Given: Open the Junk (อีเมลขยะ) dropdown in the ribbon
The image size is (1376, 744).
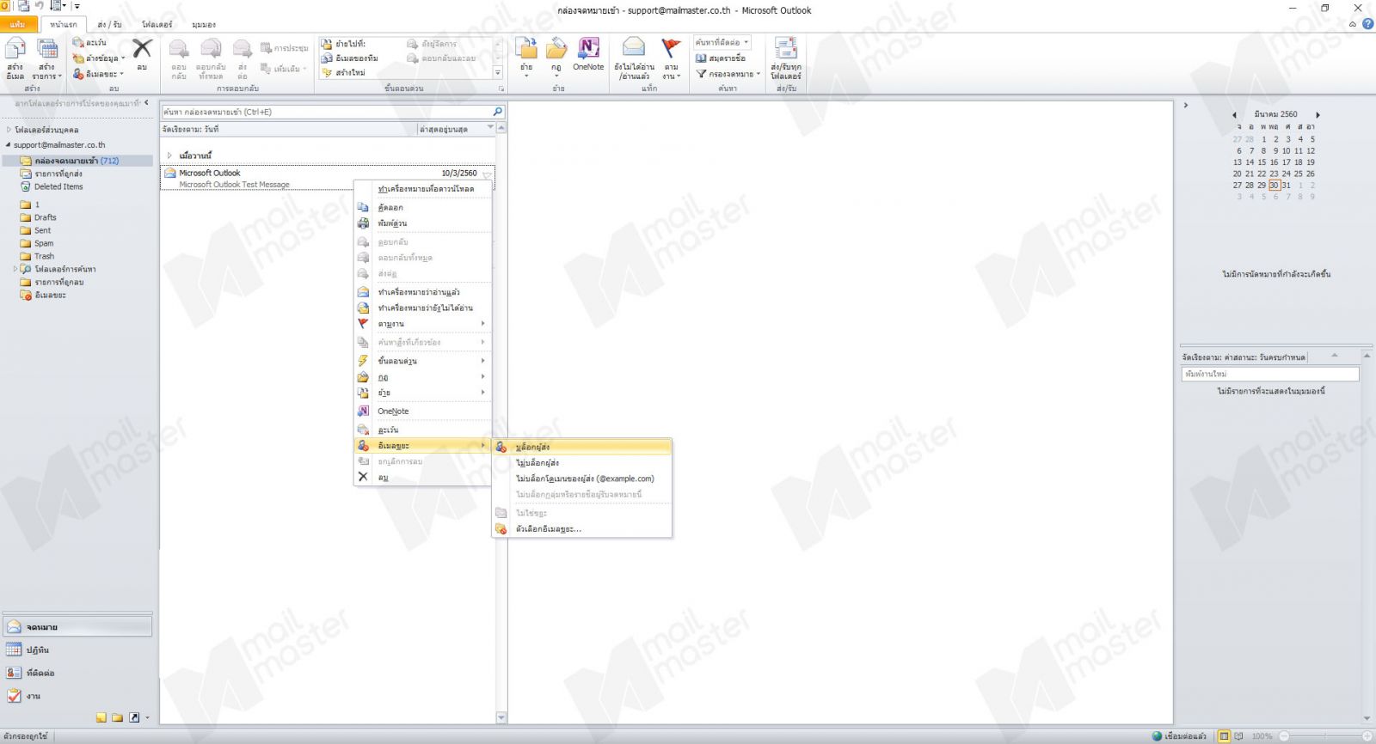Looking at the screenshot, I should tap(100, 74).
